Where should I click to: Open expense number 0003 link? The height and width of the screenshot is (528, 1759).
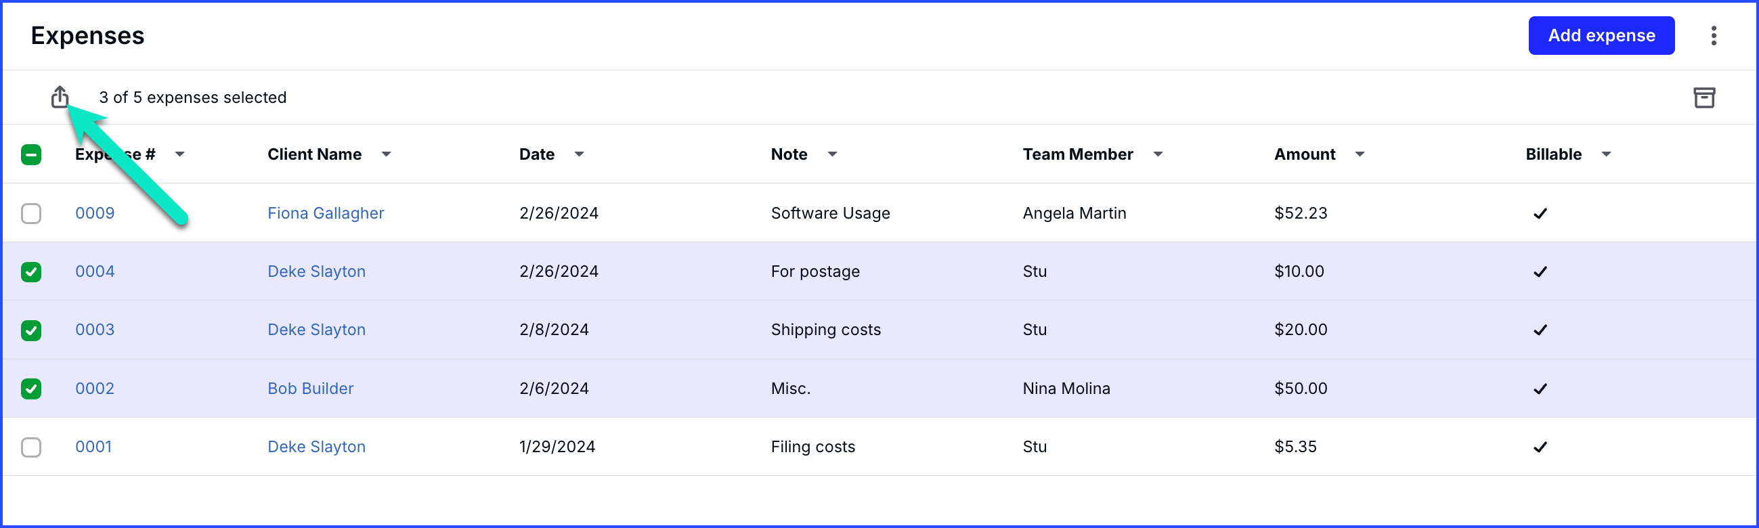[x=95, y=330]
